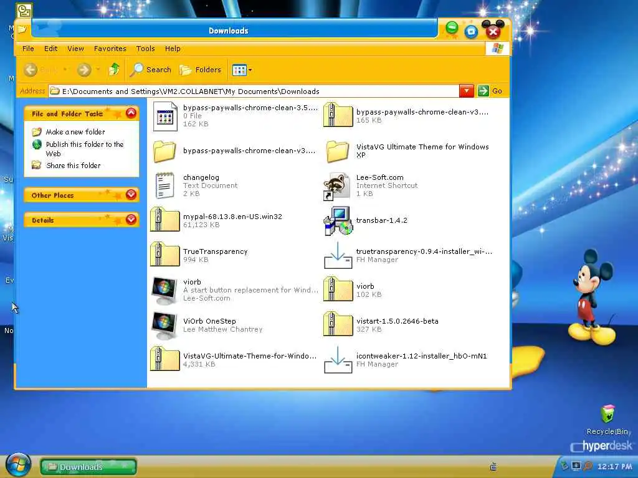Click the Windows flag logo in menu bar
Image resolution: width=638 pixels, height=478 pixels.
click(x=497, y=49)
